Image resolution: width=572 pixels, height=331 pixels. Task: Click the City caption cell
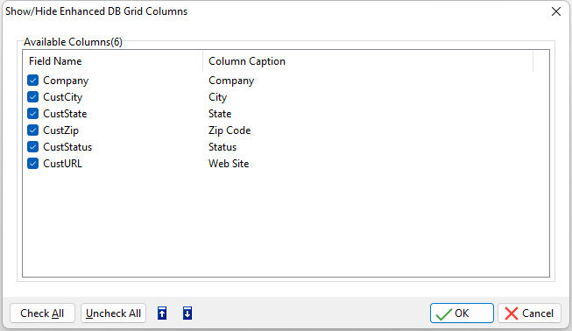[218, 97]
